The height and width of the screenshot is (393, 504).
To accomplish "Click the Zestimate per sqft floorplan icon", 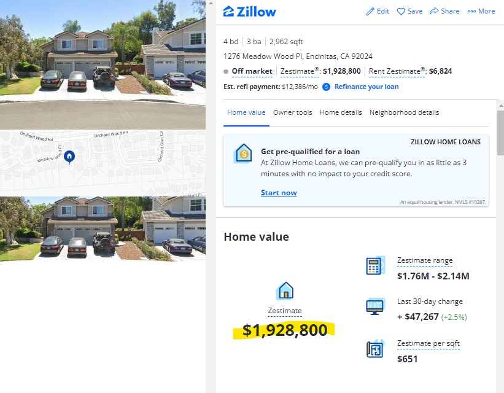I will pos(375,348).
